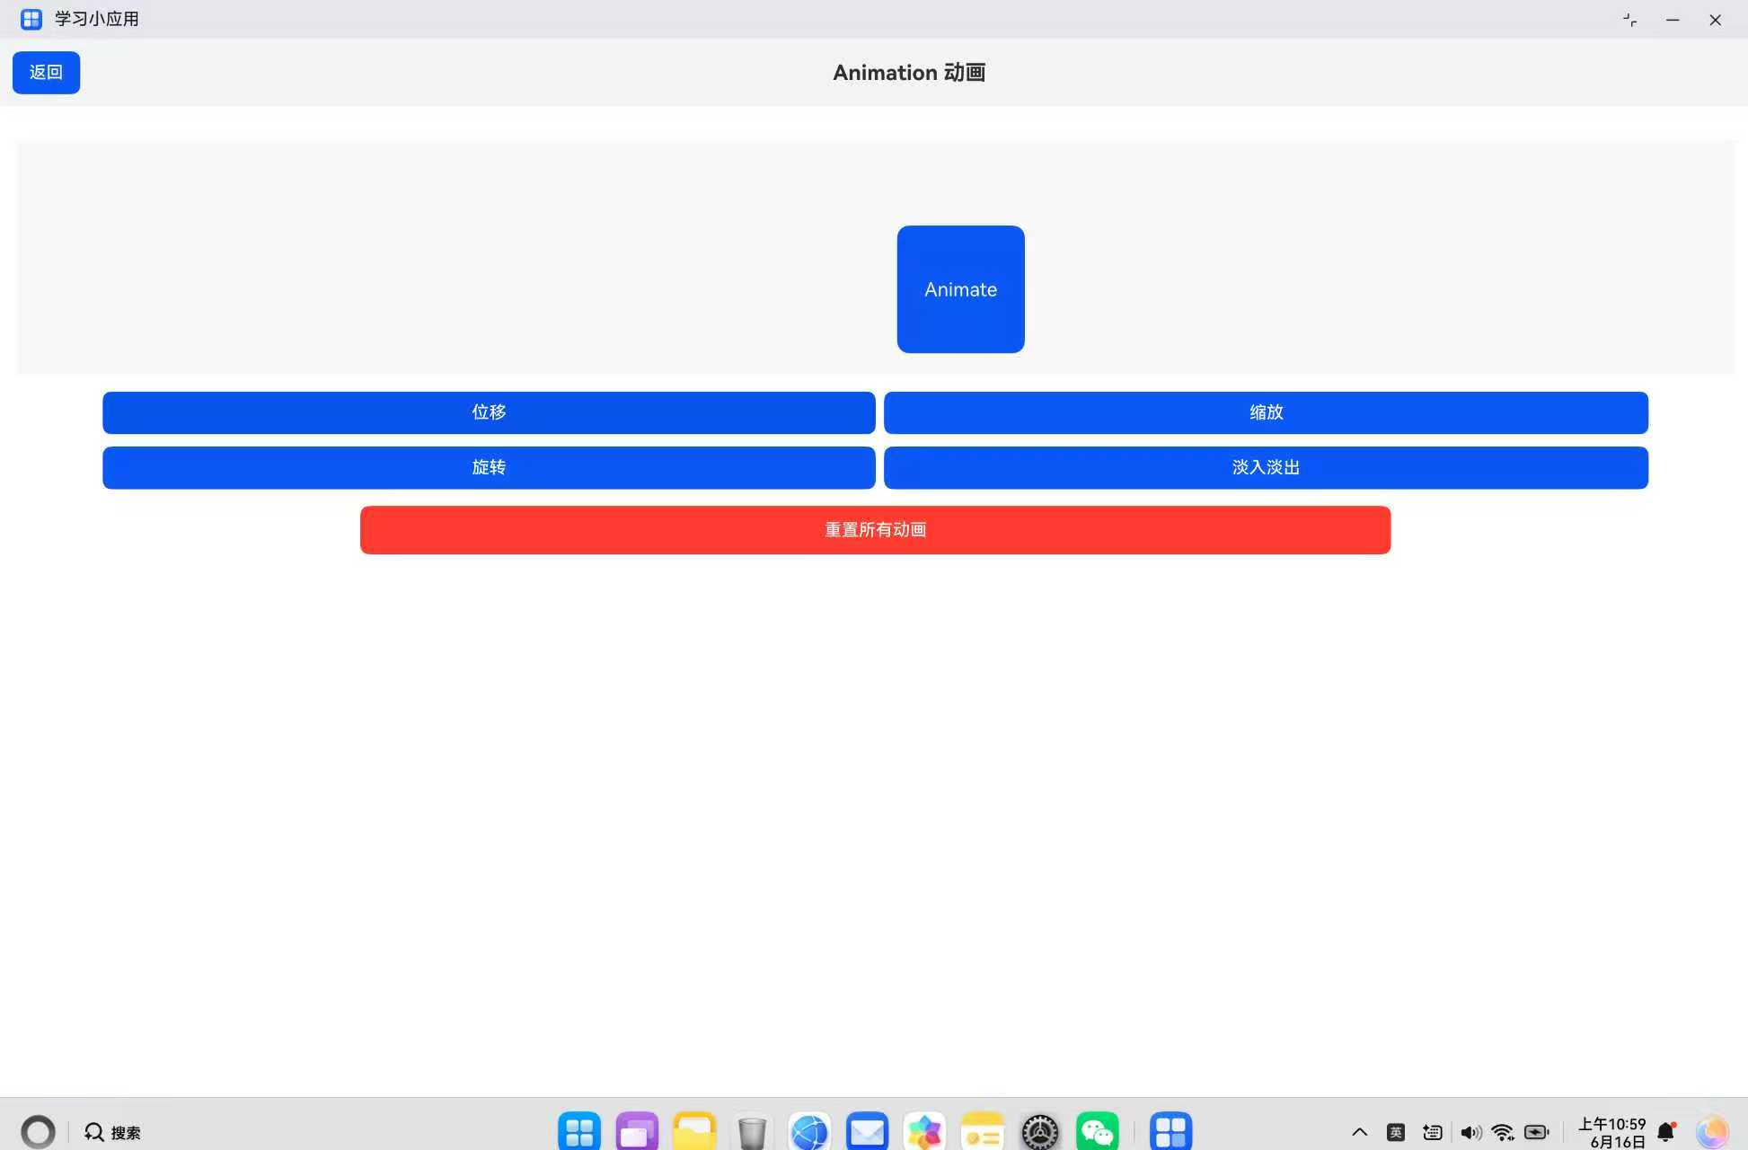Open the notification bell
Image resolution: width=1748 pixels, height=1150 pixels.
pos(1666,1132)
